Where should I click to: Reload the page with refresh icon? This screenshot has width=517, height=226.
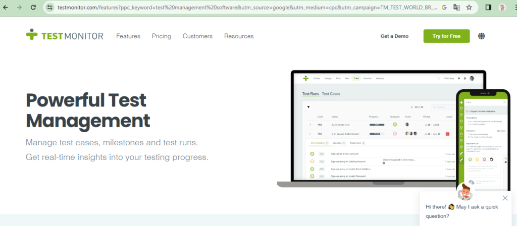33,7
